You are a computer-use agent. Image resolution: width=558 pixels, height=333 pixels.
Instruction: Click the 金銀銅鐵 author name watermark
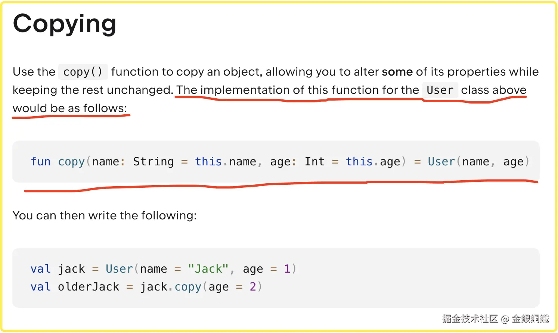[530, 319]
